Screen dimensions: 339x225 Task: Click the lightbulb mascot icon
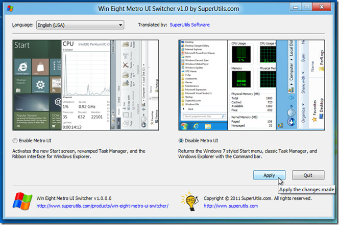[x=189, y=201]
